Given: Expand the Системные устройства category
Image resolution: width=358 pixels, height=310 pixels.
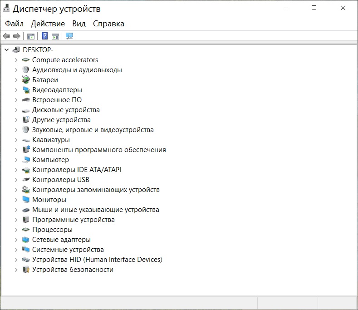Looking at the screenshot, I should (x=16, y=250).
